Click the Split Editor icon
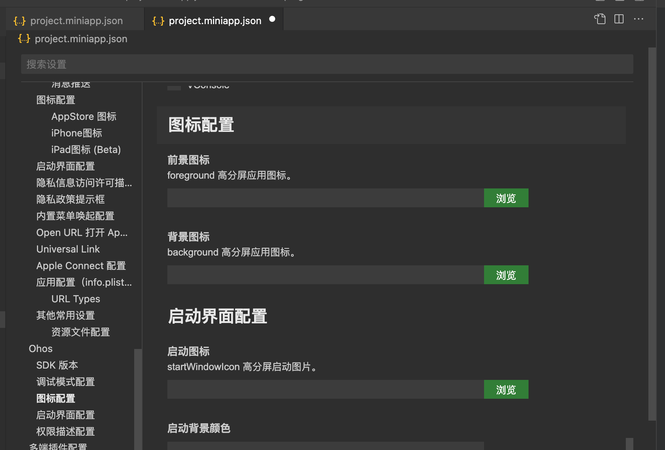The width and height of the screenshot is (665, 450). 619,19
